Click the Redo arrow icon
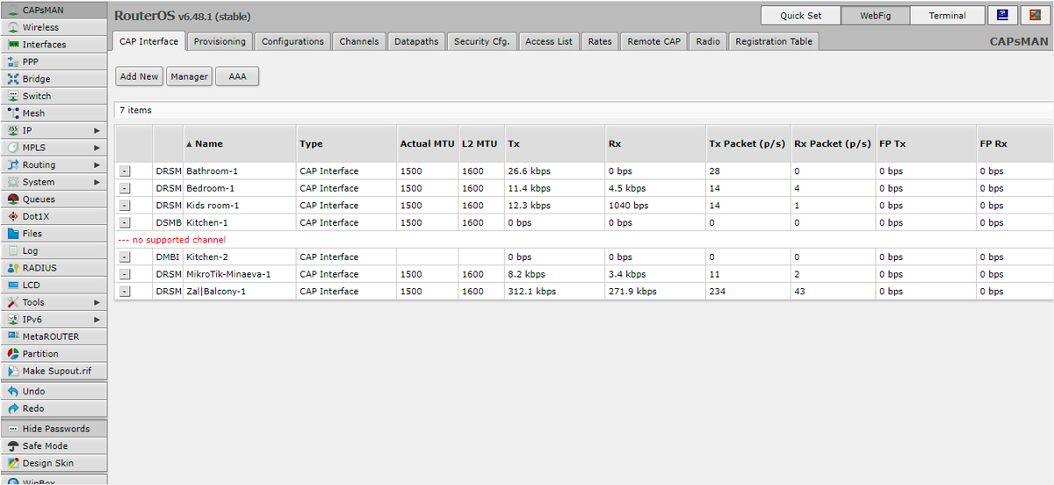Screen dimensions: 1054x485 point(13,409)
